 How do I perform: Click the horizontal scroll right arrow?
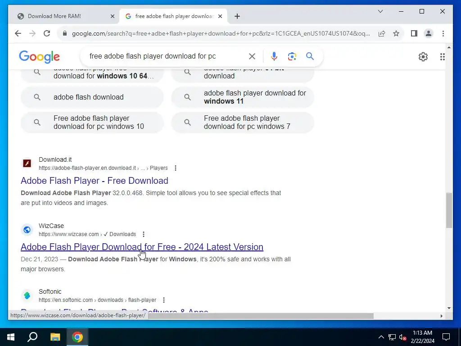point(441,316)
